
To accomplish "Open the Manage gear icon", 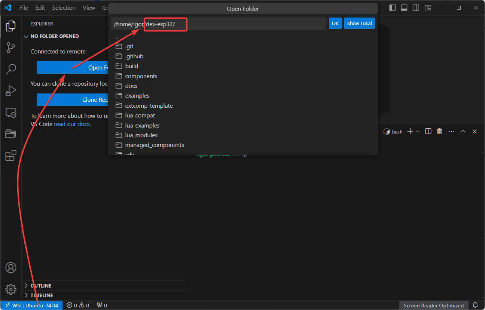I will (11, 289).
